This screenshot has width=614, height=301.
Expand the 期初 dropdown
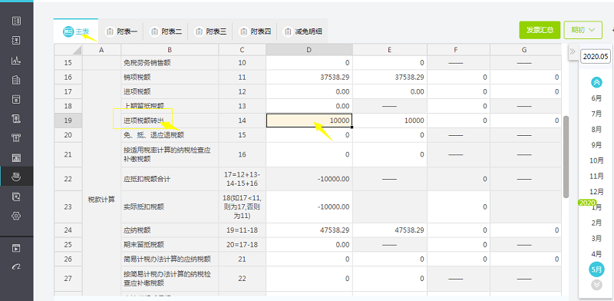coord(583,30)
